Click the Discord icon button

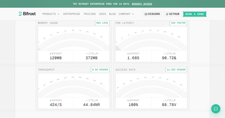pos(152,14)
